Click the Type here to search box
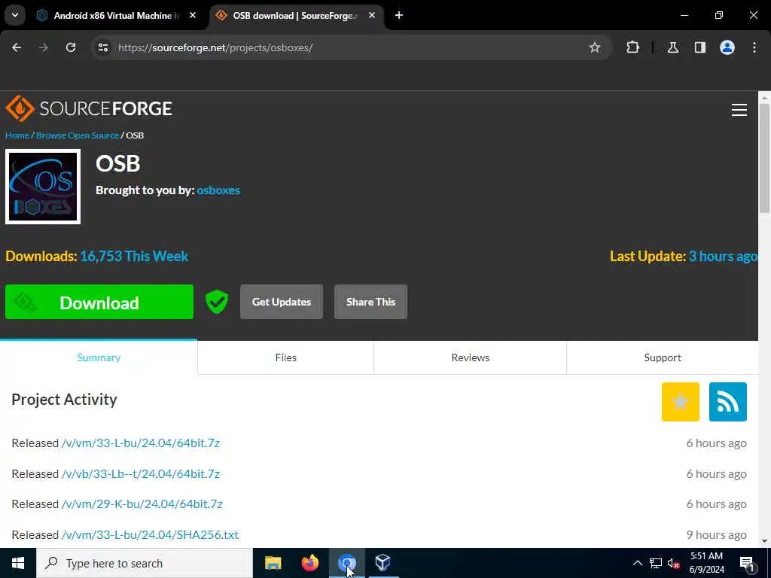This screenshot has height=578, width=771. [x=145, y=563]
